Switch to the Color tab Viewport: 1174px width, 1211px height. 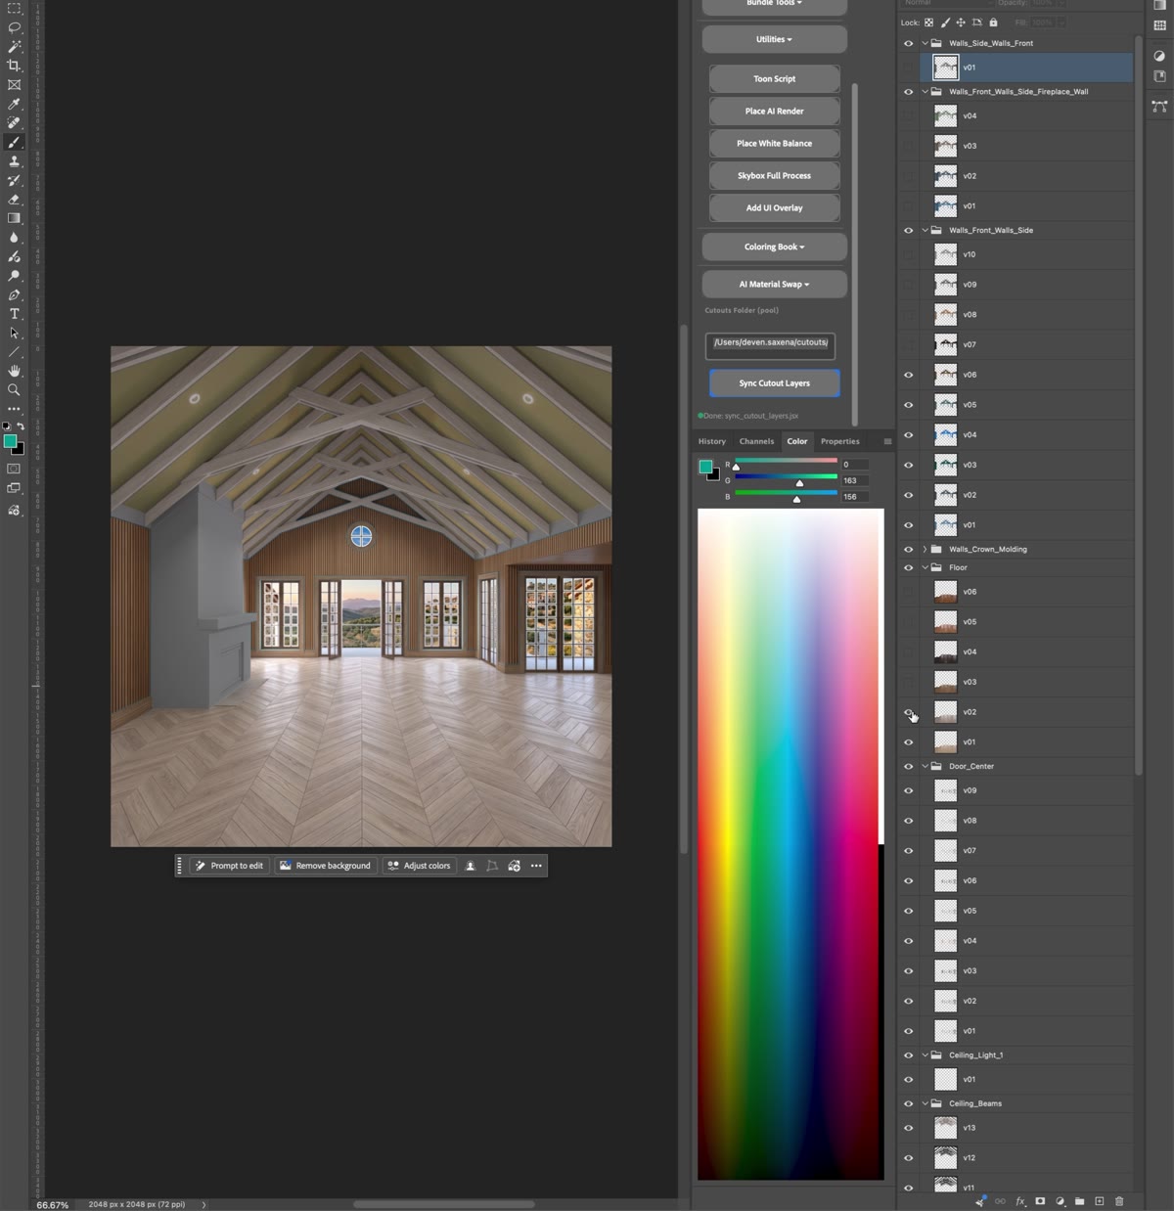tap(797, 441)
